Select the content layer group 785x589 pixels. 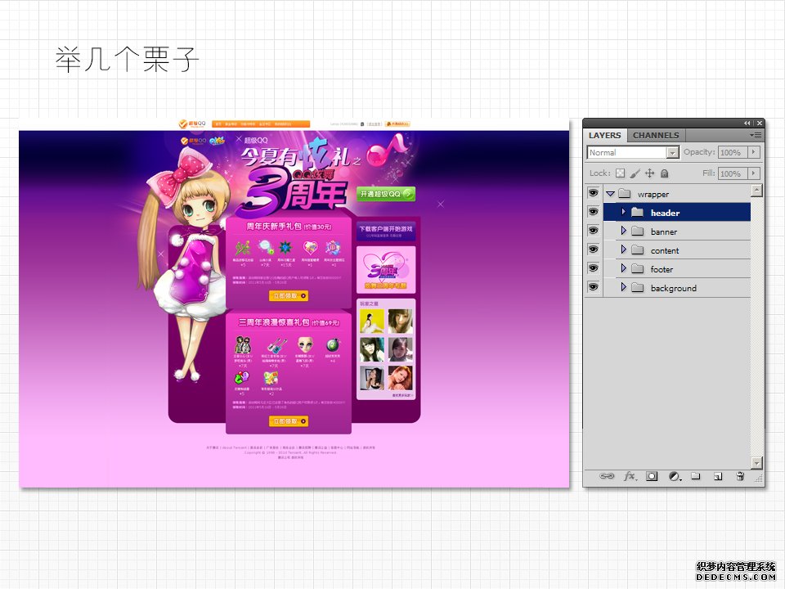pyautogui.click(x=677, y=250)
